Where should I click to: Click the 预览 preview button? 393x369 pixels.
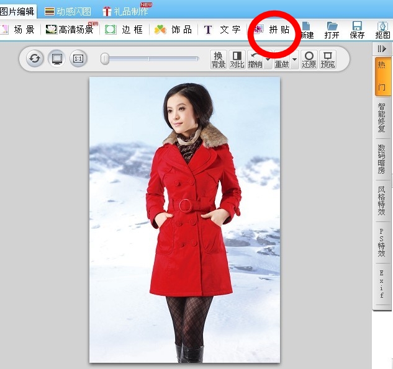click(x=328, y=60)
